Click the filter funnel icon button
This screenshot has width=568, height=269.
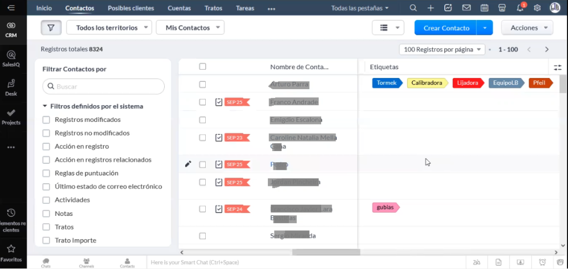tap(51, 28)
